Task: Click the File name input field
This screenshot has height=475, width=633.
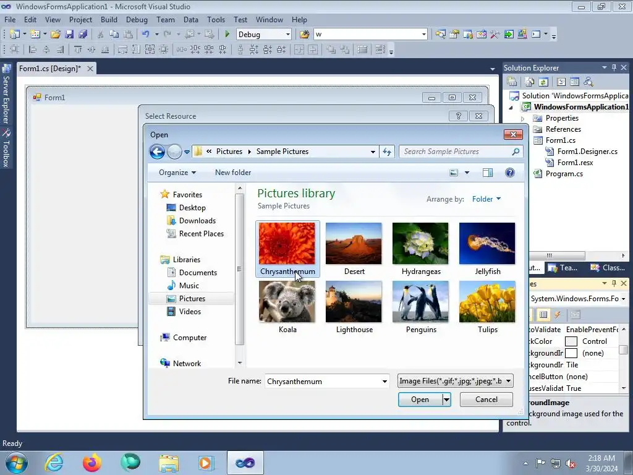Action: point(323,381)
